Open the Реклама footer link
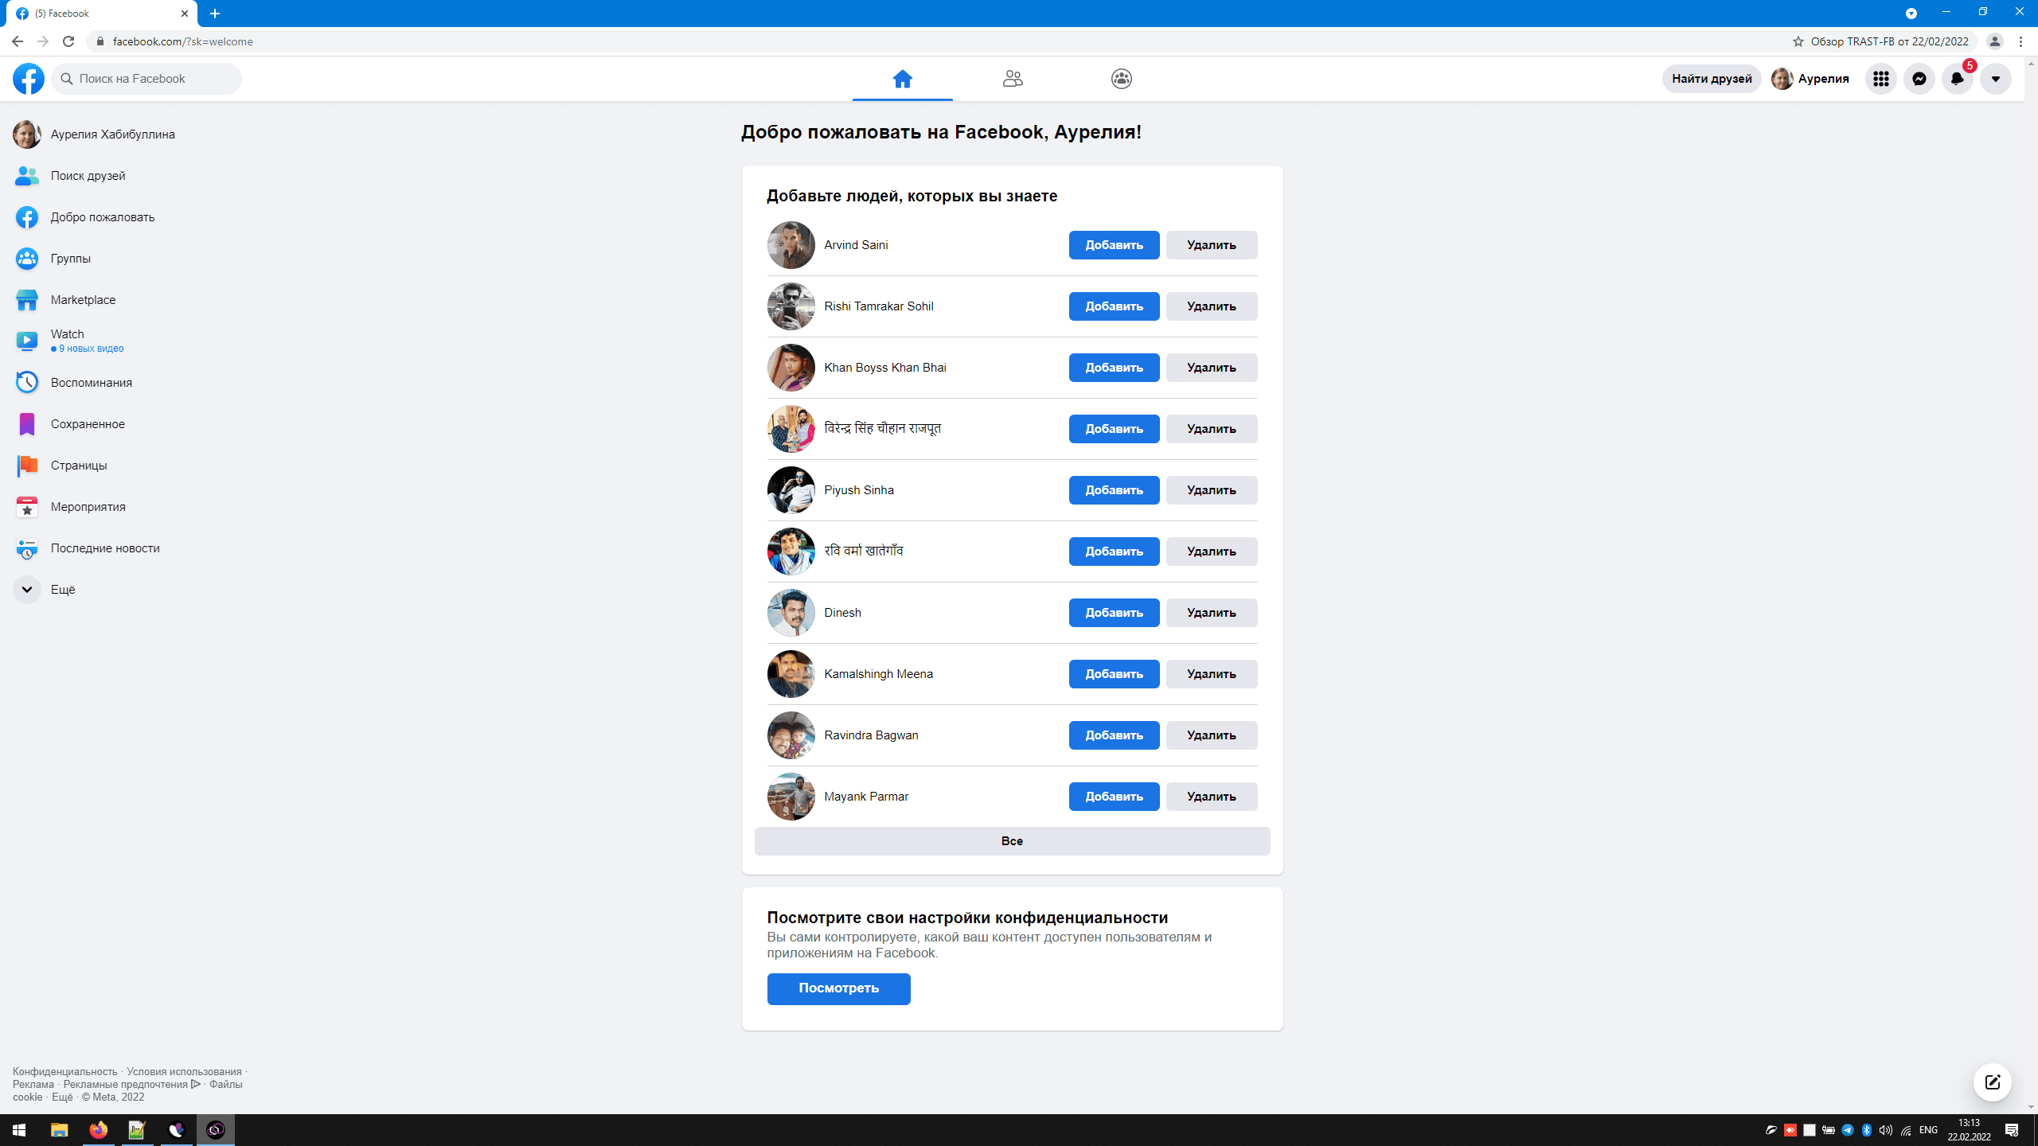Viewport: 2038px width, 1146px height. 33,1085
